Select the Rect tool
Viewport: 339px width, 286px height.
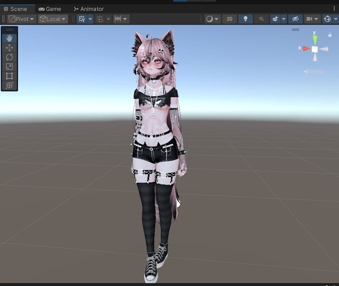pos(9,76)
